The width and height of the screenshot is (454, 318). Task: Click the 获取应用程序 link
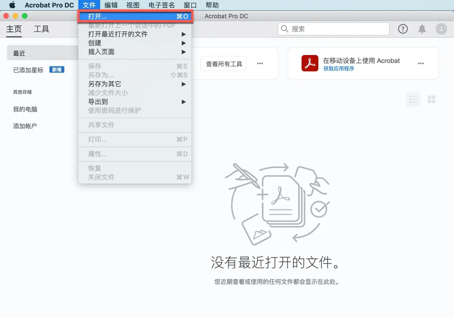click(x=338, y=69)
